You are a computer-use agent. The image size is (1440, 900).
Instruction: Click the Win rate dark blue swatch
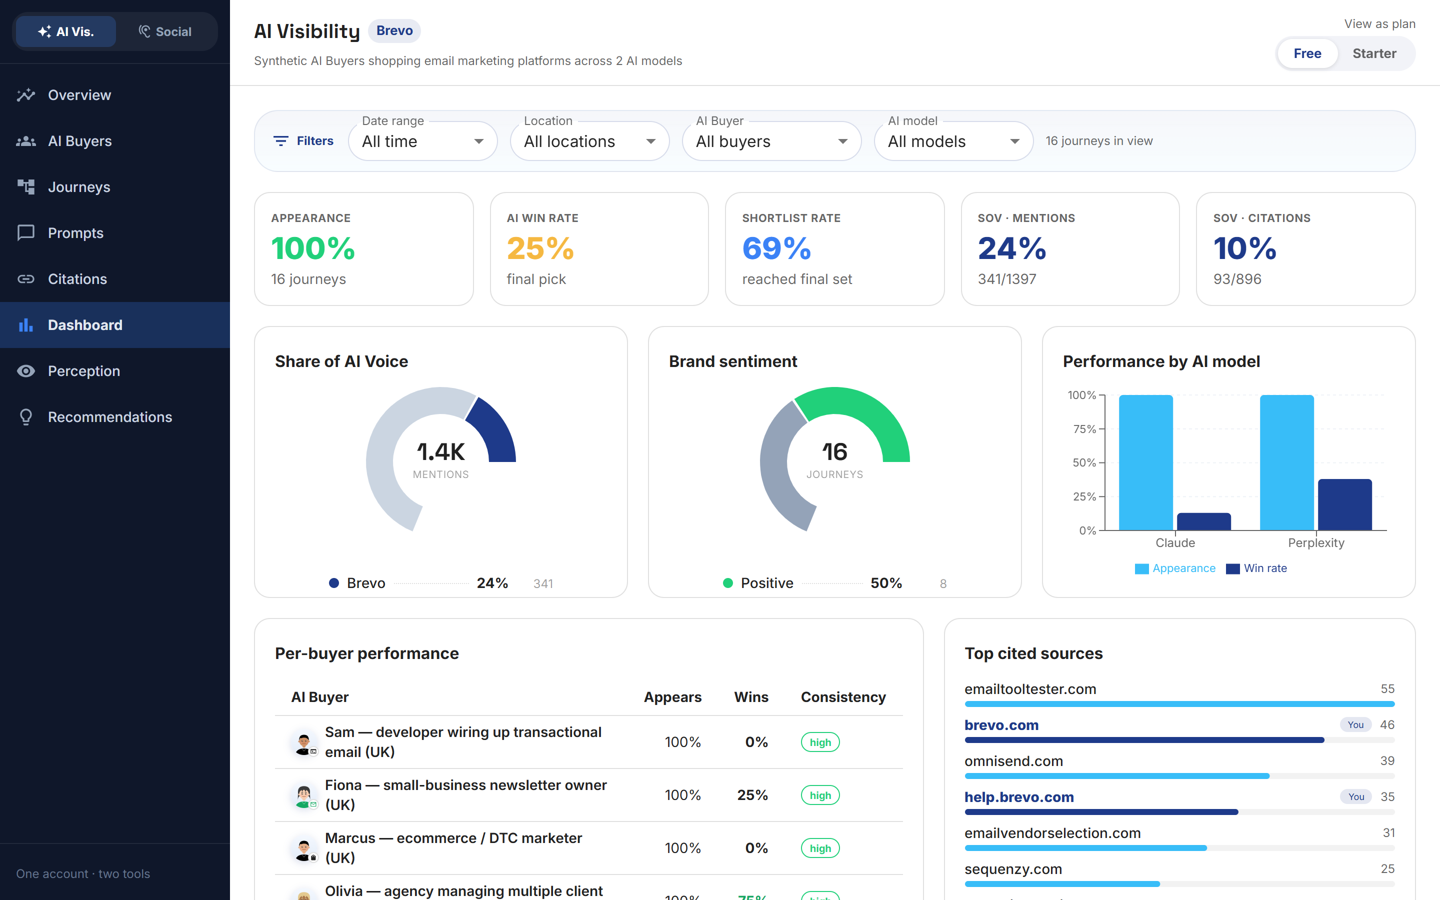coord(1233,569)
